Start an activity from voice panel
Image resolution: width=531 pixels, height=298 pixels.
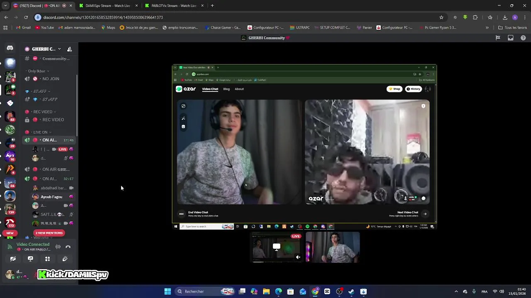click(47, 259)
